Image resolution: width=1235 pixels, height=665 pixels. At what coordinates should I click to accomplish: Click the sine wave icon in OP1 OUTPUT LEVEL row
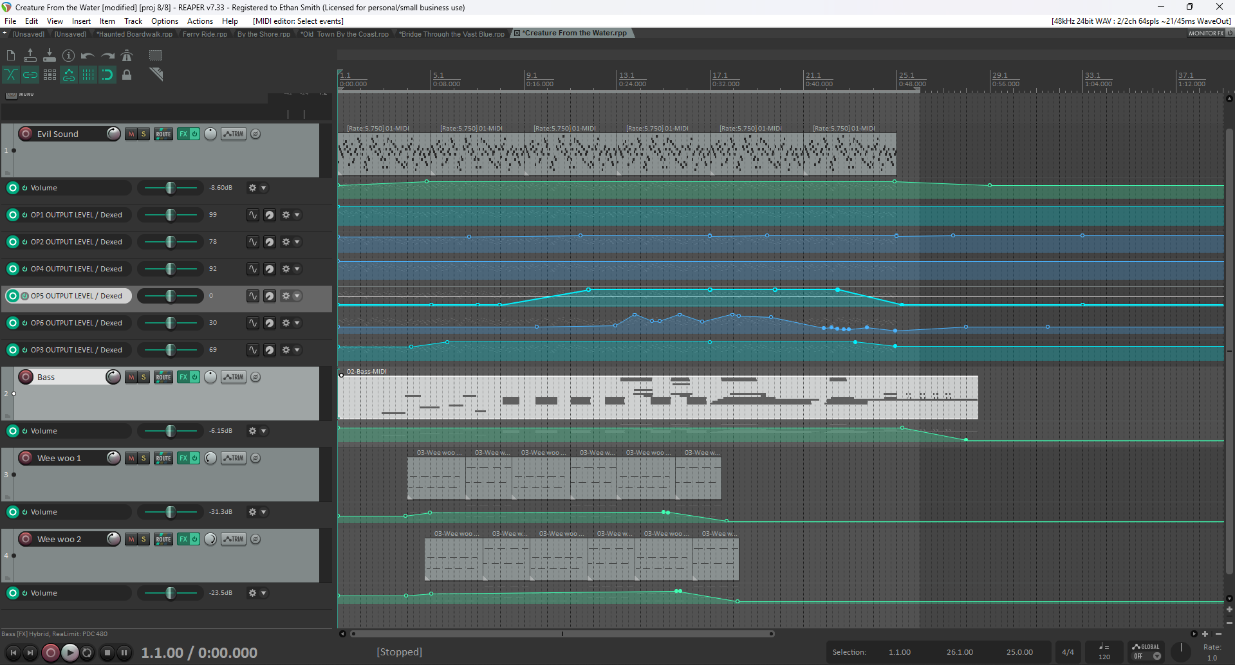253,215
